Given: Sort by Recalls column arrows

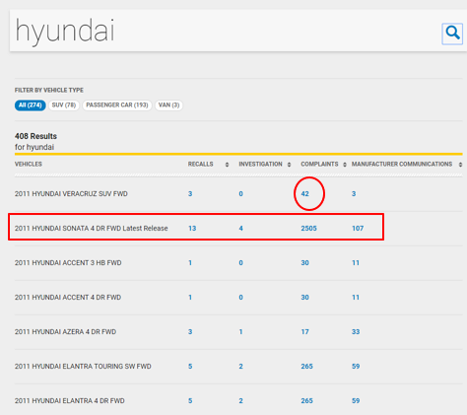Looking at the screenshot, I should 227,165.
